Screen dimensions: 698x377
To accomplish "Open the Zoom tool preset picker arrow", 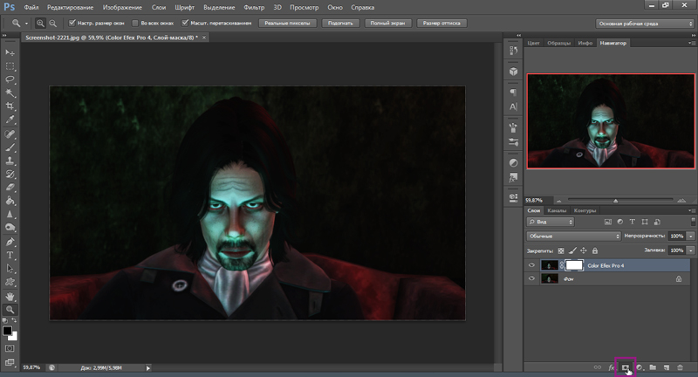I will (x=26, y=24).
